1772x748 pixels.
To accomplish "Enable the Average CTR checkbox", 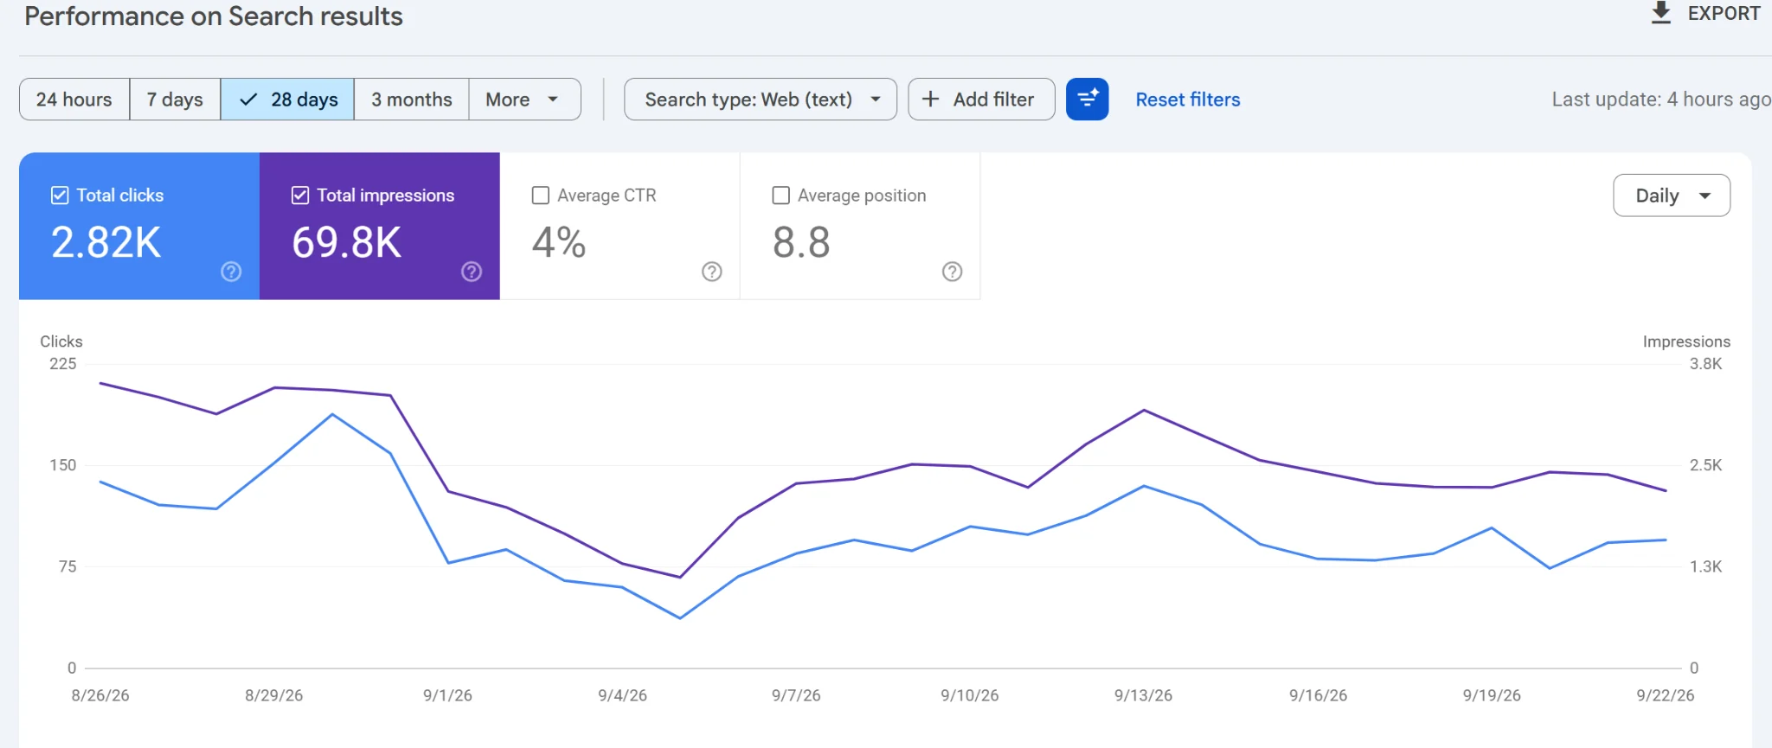I will click(x=541, y=195).
